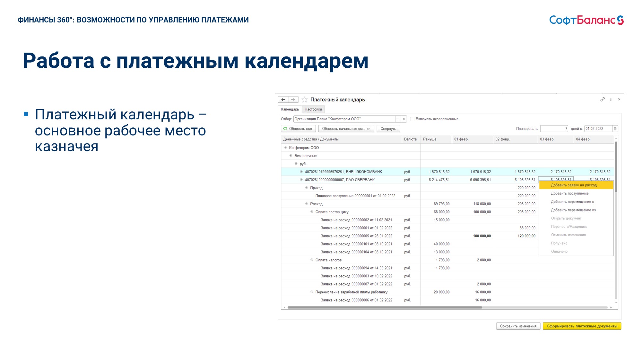Select Добавить заявку на расход menu item
642x361 pixels.
pyautogui.click(x=576, y=185)
